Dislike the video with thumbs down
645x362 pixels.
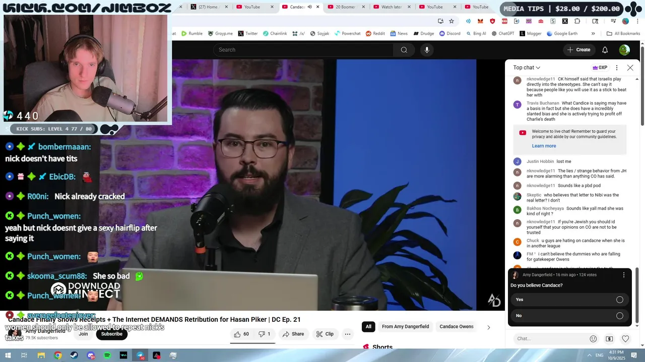pos(265,334)
